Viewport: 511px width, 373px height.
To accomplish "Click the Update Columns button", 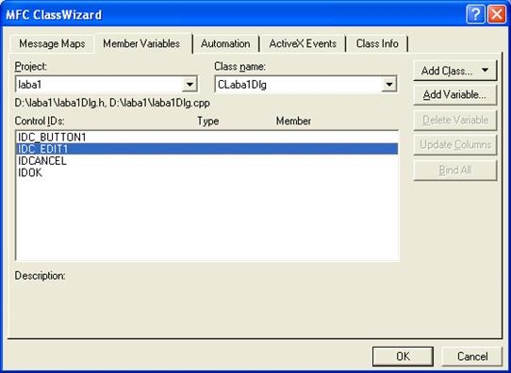I will tap(455, 145).
